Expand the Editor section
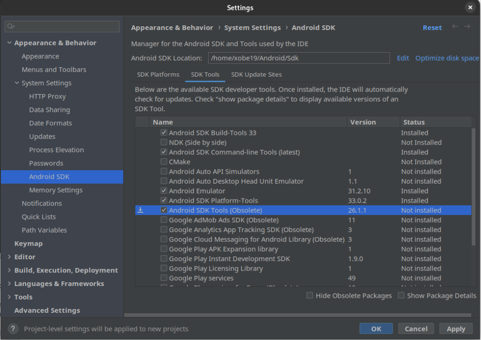481x340 pixels. point(9,257)
